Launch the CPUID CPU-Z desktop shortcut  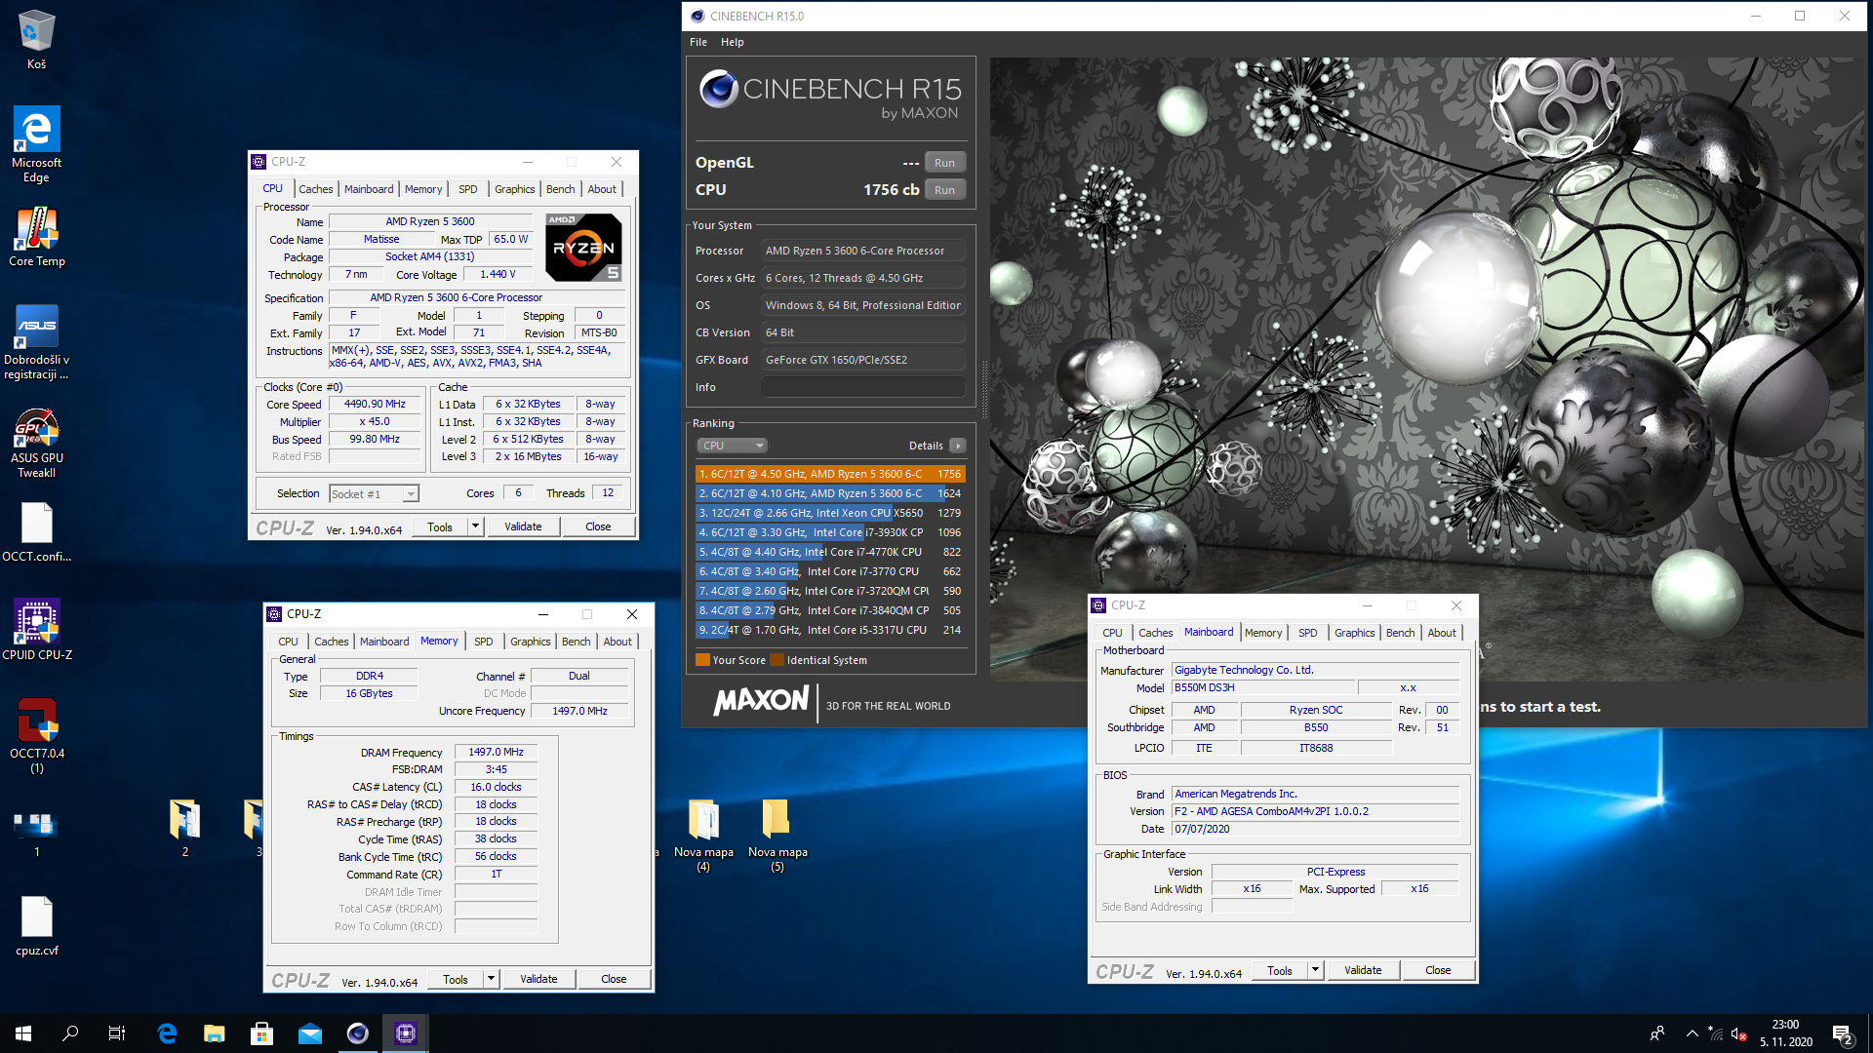pos(36,631)
